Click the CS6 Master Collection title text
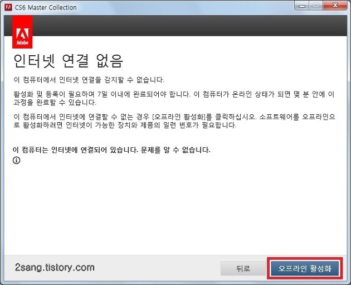Image resolution: width=351 pixels, height=285 pixels. point(46,8)
